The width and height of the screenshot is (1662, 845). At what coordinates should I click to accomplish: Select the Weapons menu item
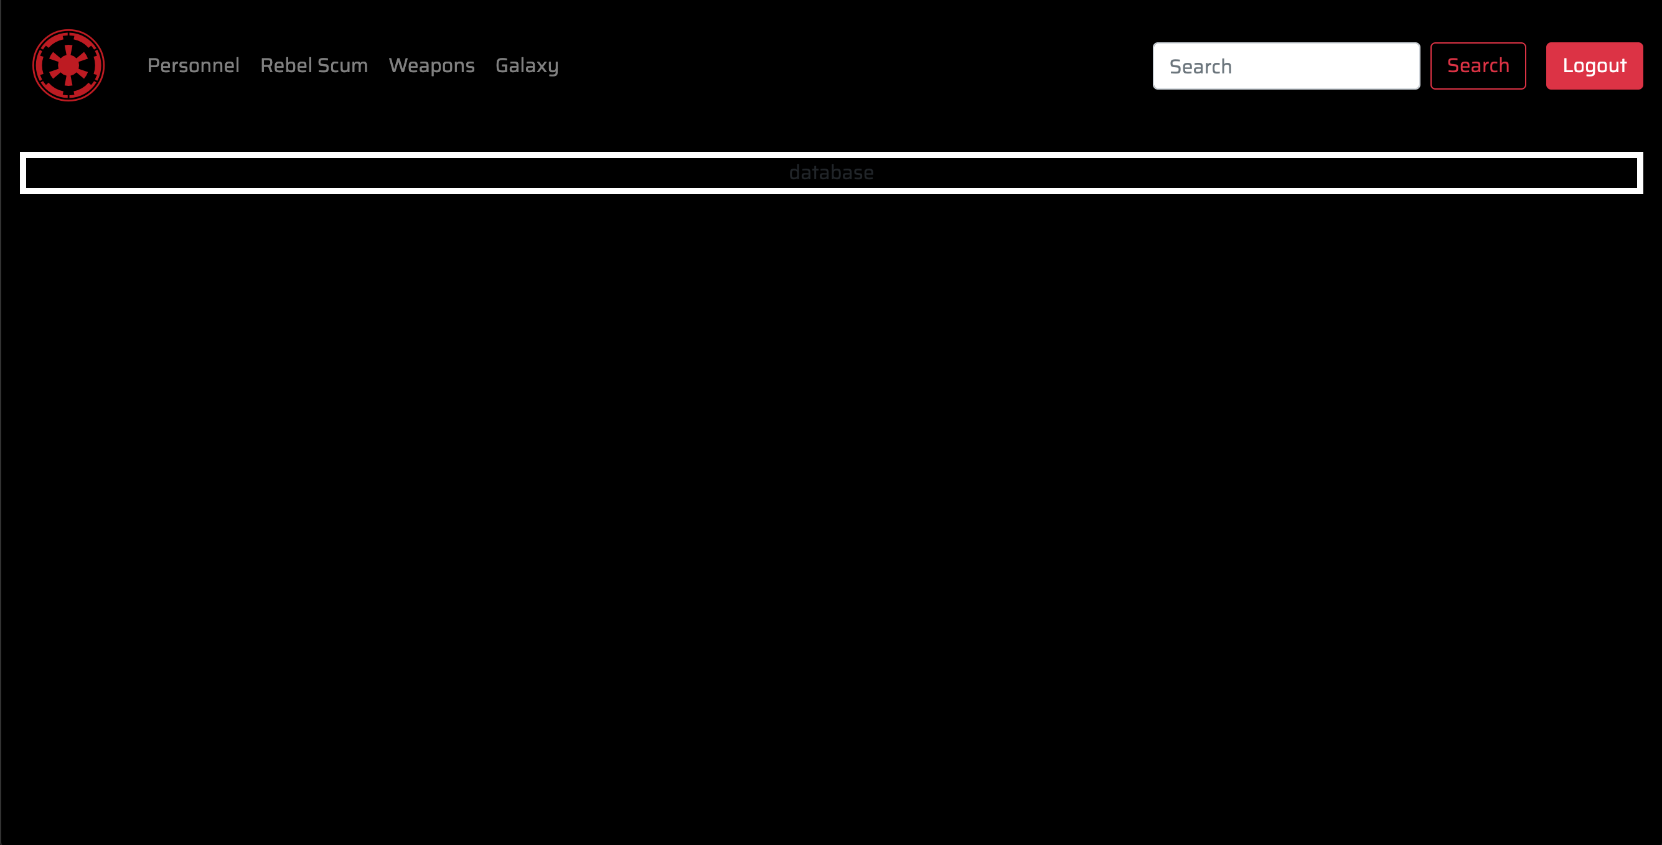(x=431, y=65)
